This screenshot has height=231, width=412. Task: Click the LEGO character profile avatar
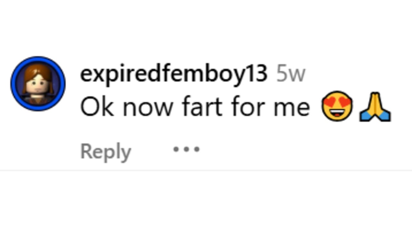click(x=38, y=83)
